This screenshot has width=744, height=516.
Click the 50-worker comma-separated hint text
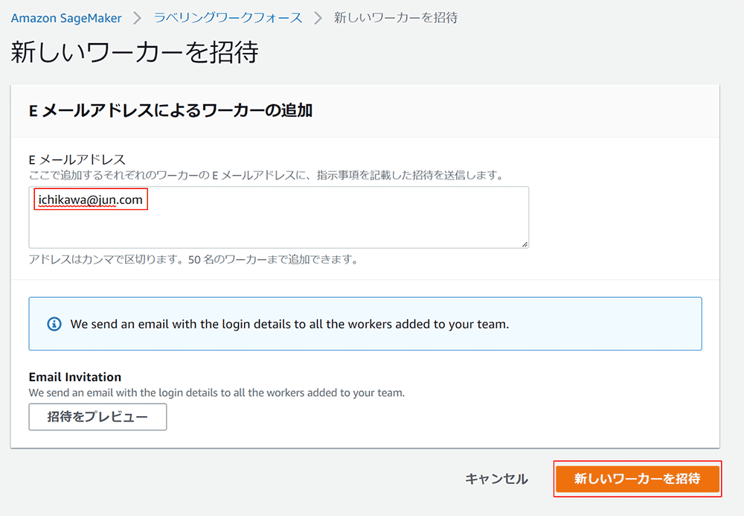193,260
